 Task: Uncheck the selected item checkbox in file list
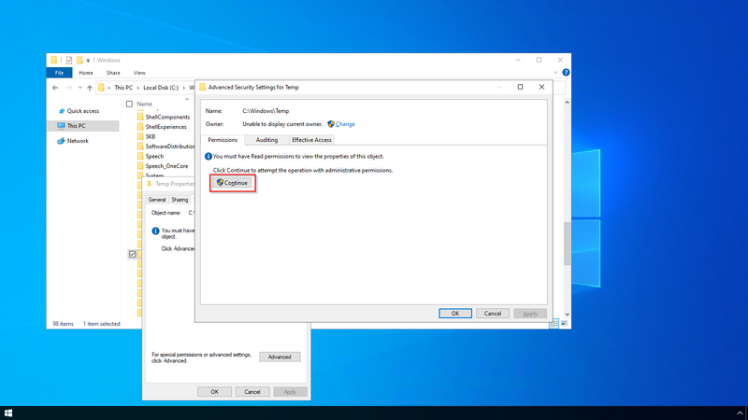132,254
